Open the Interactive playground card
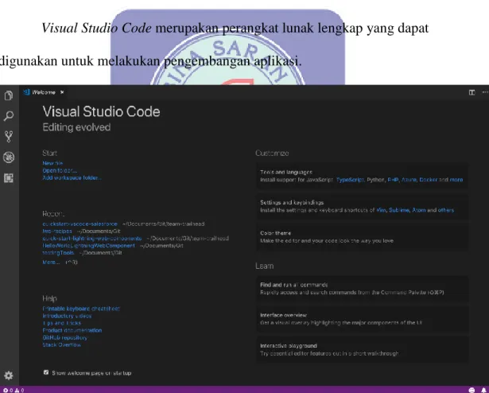The image size is (489, 393). click(362, 349)
